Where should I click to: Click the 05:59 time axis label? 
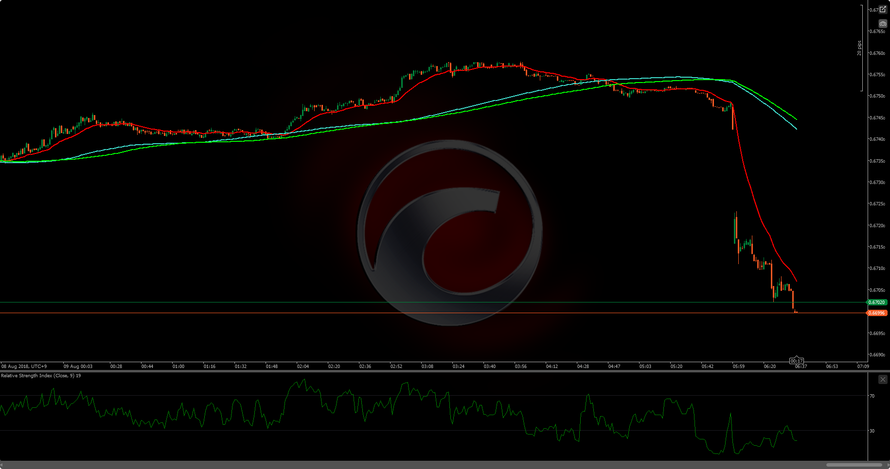739,367
